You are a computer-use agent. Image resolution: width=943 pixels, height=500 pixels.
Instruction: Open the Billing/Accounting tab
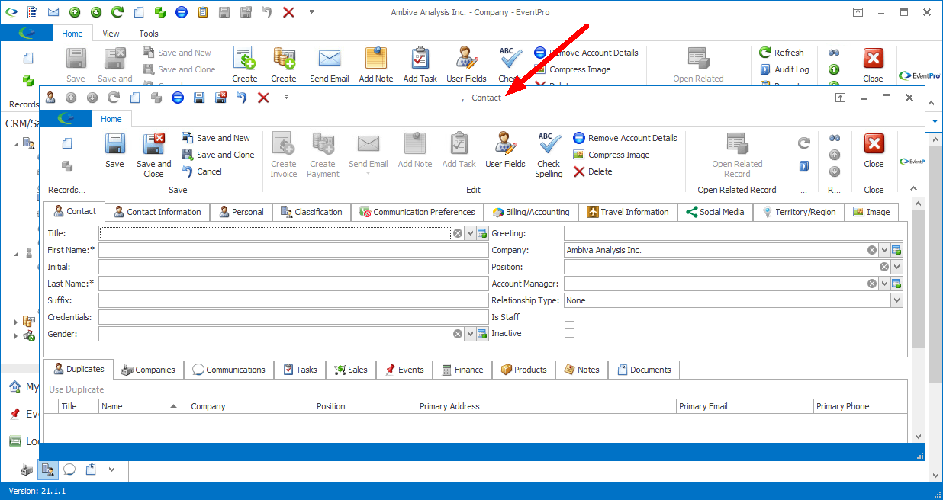531,212
